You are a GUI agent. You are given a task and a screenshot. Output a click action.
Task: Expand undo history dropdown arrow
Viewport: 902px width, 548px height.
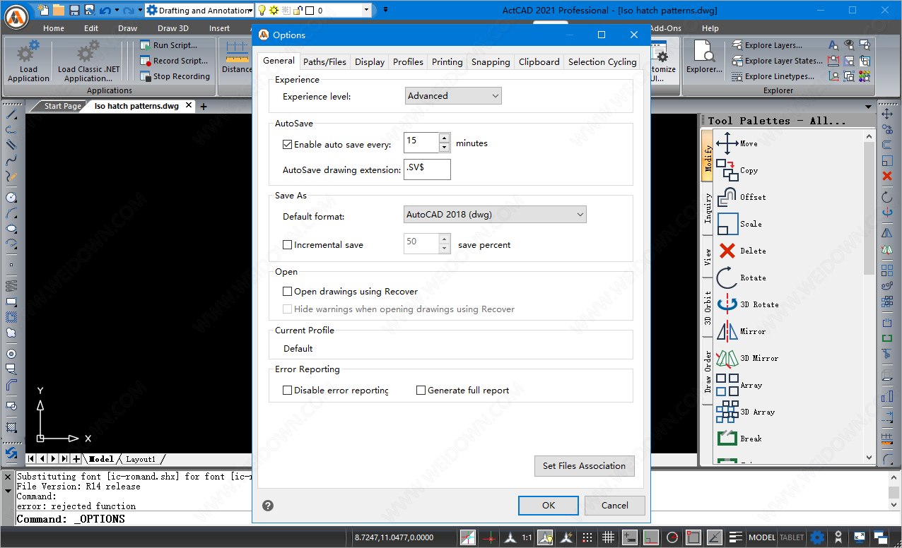pos(117,11)
